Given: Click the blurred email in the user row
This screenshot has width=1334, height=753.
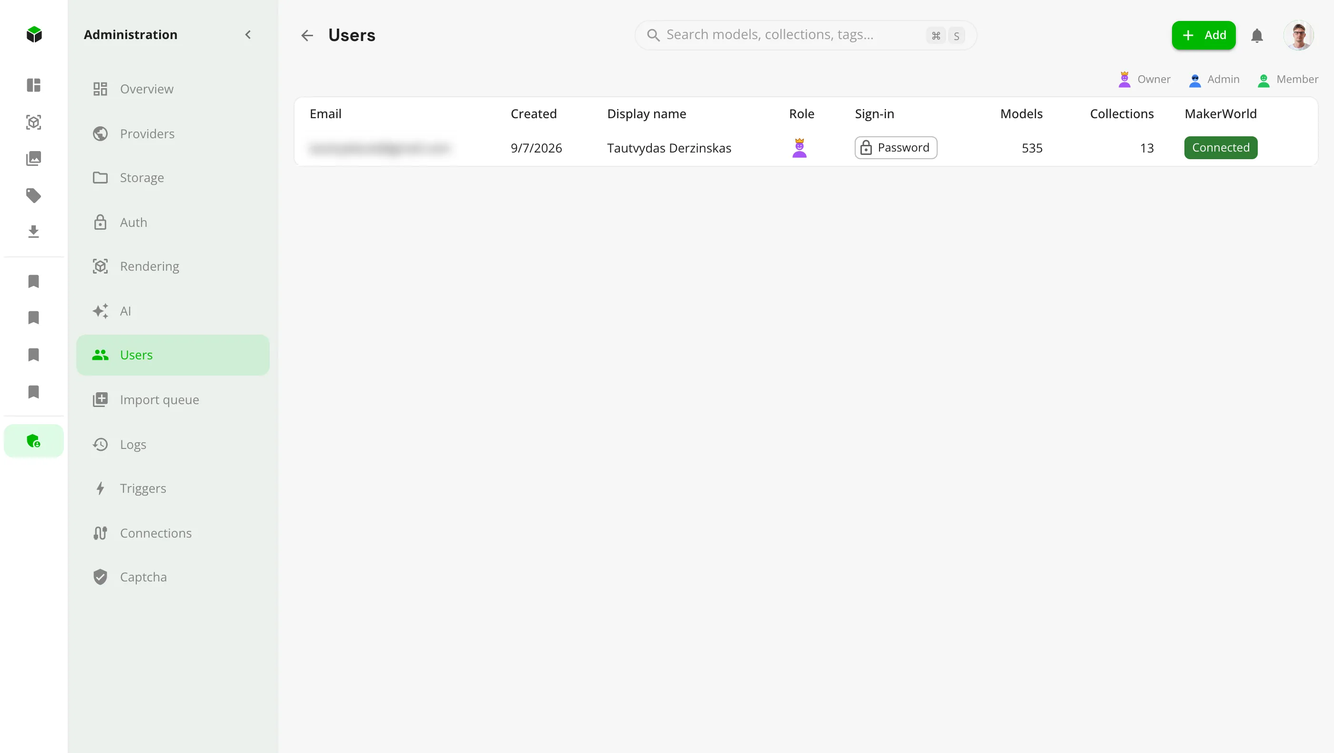Looking at the screenshot, I should (x=380, y=149).
